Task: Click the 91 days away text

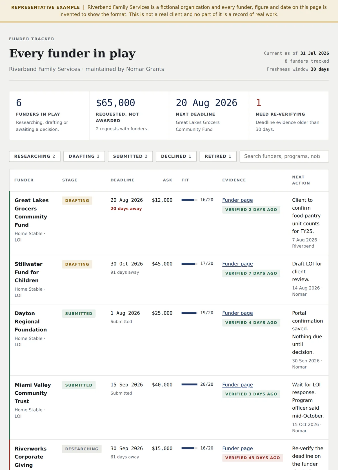Action: tap(125, 273)
